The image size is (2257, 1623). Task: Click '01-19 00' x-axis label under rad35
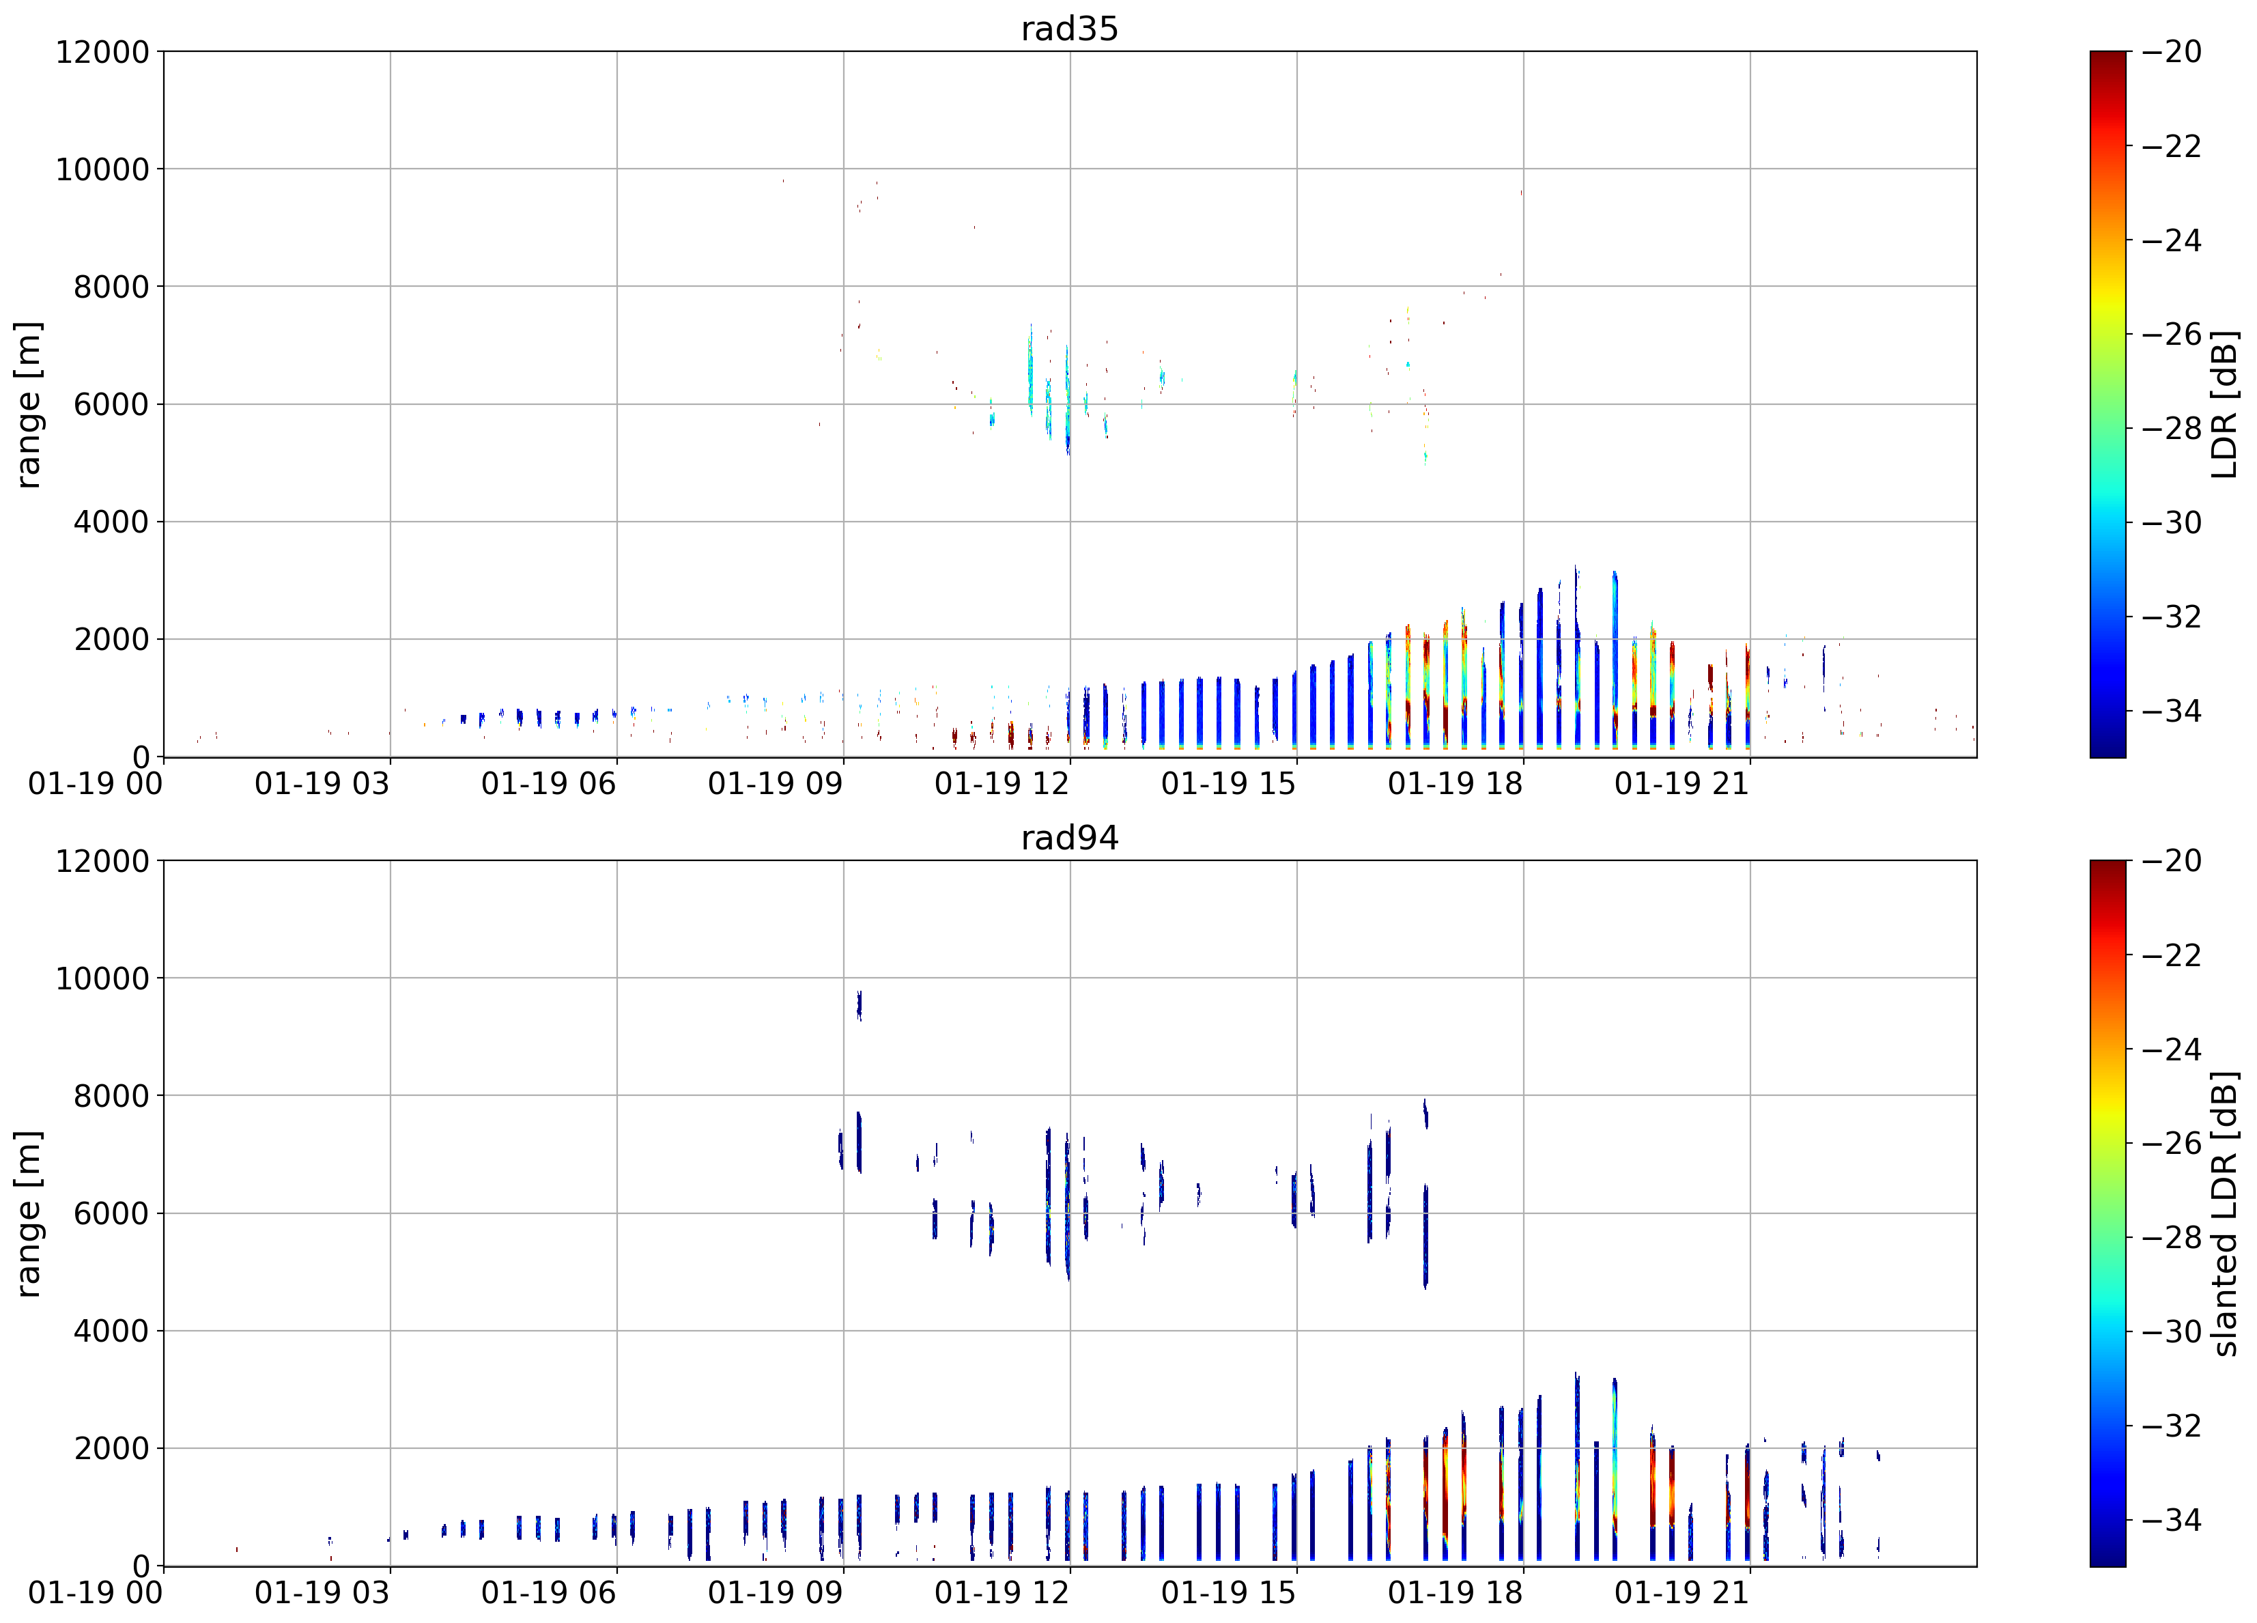coord(96,784)
